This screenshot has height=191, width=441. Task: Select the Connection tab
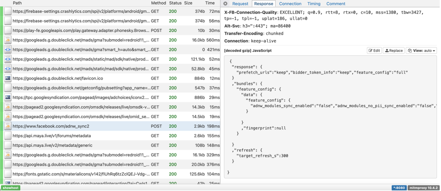[290, 4]
